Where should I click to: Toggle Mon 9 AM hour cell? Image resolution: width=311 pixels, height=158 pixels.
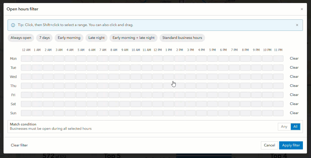125,59
